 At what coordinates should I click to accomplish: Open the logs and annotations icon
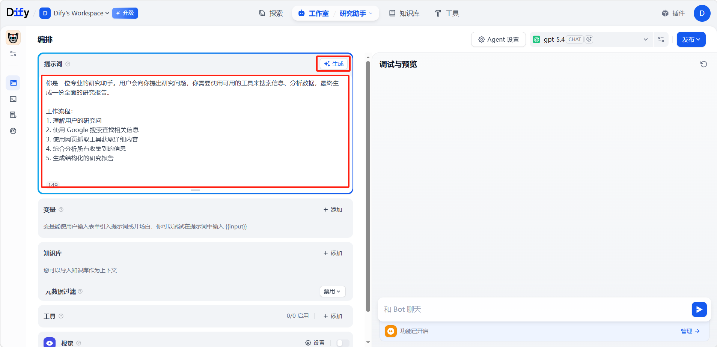[13, 115]
